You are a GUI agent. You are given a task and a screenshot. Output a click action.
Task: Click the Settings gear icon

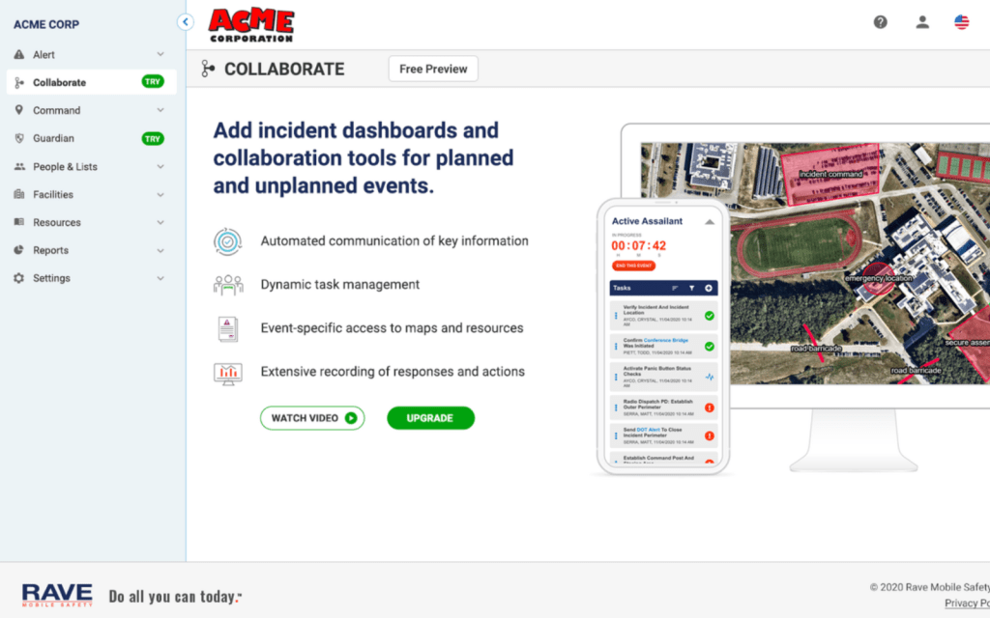(x=19, y=278)
